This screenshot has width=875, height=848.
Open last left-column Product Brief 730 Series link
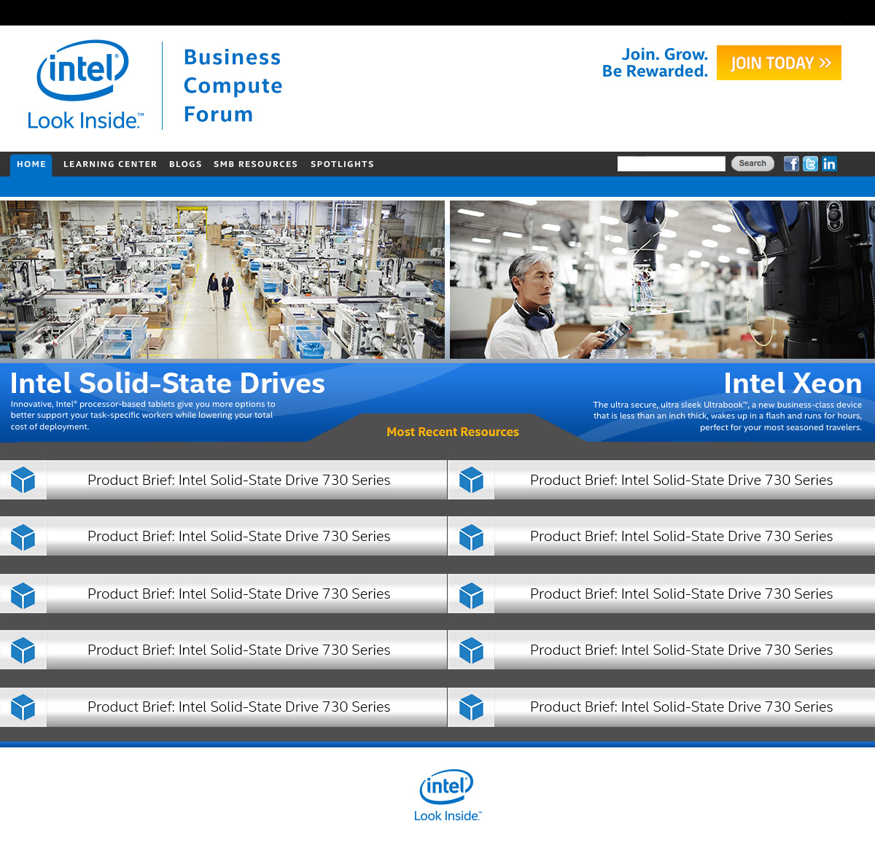click(x=239, y=707)
